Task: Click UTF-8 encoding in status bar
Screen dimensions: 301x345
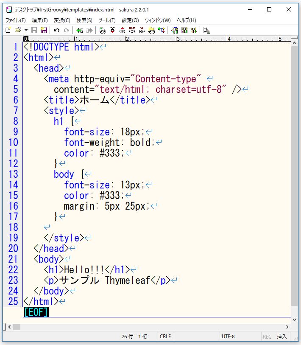Action: coord(228,337)
